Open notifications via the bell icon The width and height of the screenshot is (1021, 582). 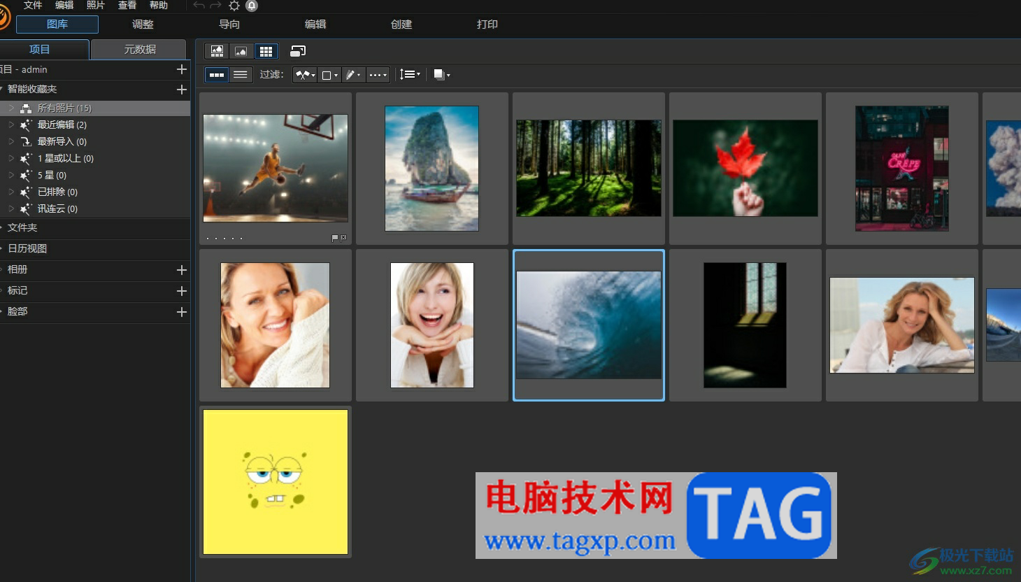pyautogui.click(x=252, y=6)
